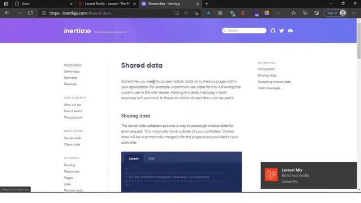Close the Users tab
This screenshot has height=203, width=361.
point(71,4)
